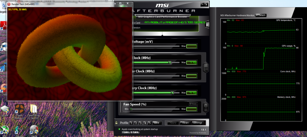Click the Detach button on Hardware Monitor
The width and height of the screenshot is (307, 137).
coord(261,16)
